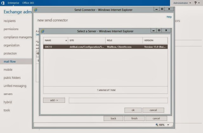Viewport: 203px width, 133px height.
Task: Click the Office logo icon in top bar
Action: coord(3,3)
